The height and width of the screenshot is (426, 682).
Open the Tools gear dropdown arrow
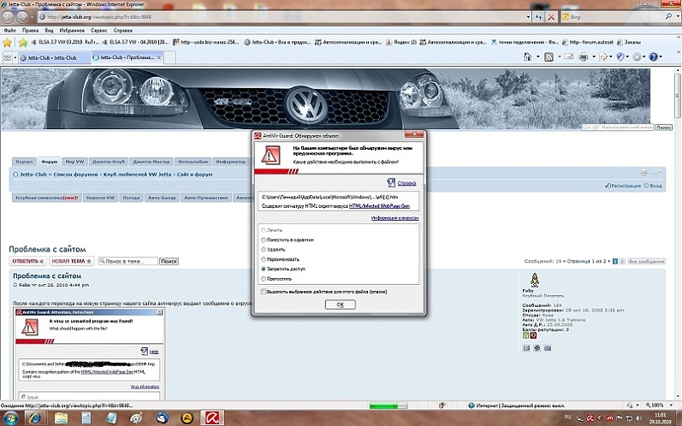point(644,57)
